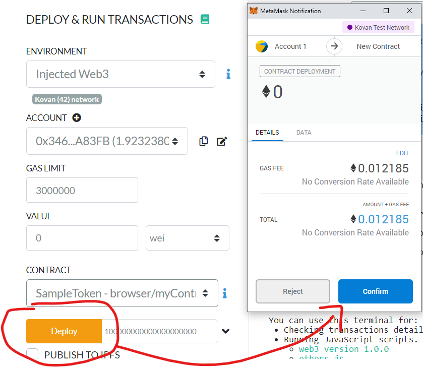Click the Gas Limit input field
The width and height of the screenshot is (423, 367).
82,190
